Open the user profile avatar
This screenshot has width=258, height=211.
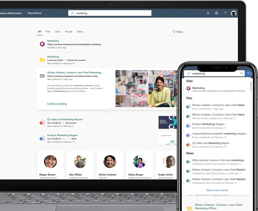pos(234,13)
